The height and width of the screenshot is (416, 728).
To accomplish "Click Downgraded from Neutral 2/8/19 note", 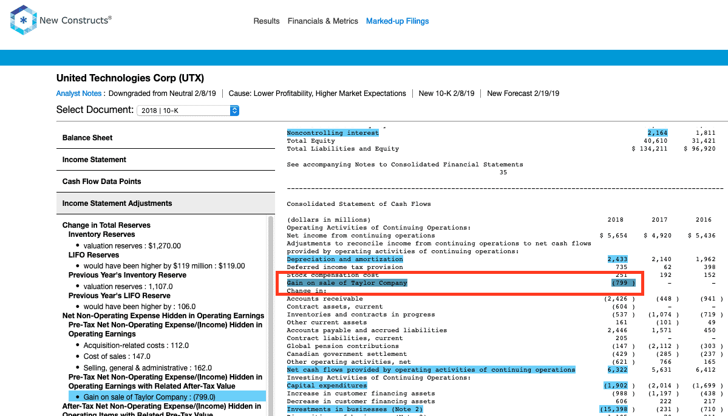I will (162, 94).
